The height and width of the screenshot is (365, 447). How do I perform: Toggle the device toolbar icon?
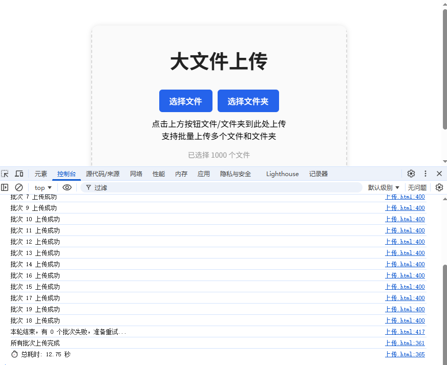click(19, 174)
